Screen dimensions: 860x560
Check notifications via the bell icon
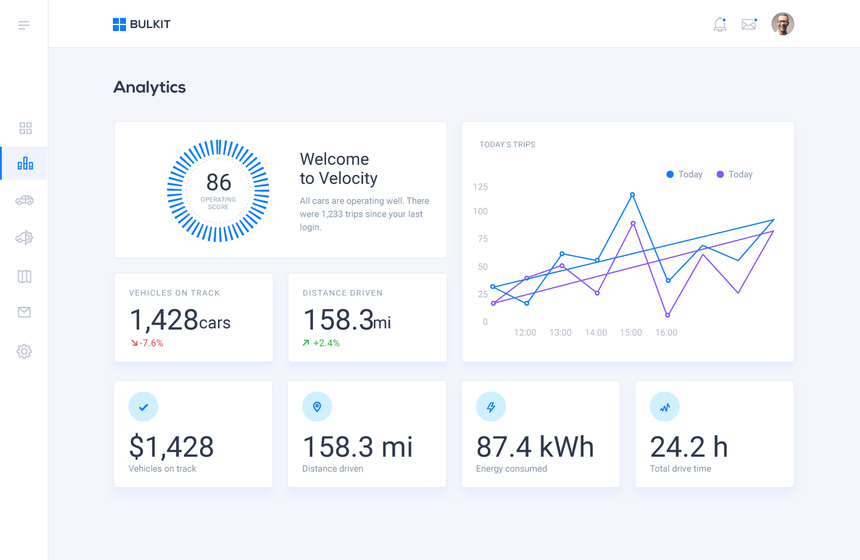tap(720, 24)
